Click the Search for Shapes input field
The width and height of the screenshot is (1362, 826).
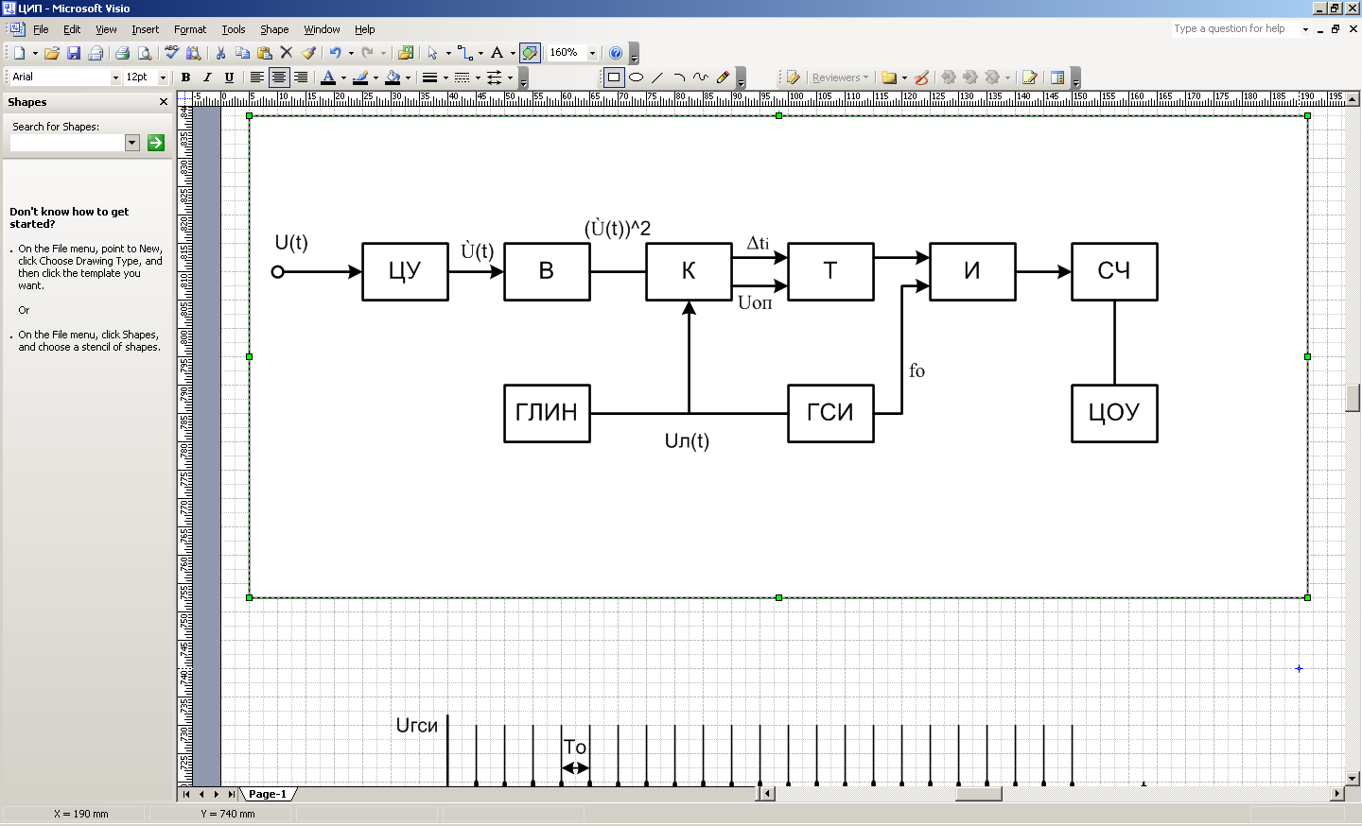(67, 143)
